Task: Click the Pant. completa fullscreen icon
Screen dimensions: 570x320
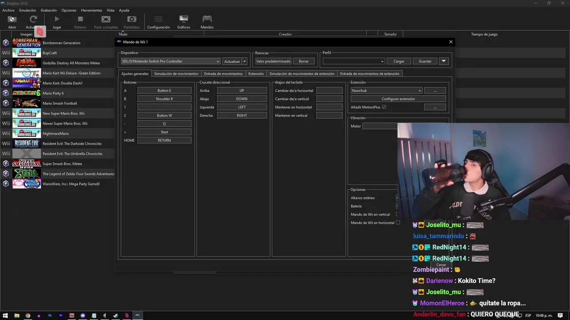Action: point(106,19)
